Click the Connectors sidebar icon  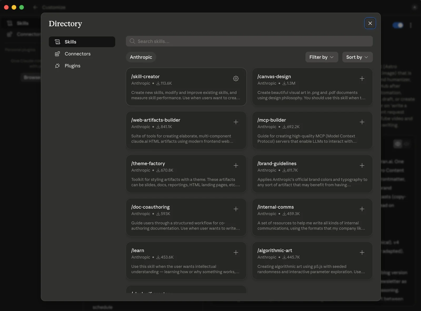(x=57, y=54)
